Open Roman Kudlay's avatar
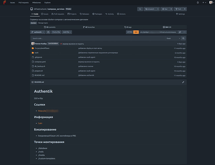215x165 pixels. tap(33, 44)
